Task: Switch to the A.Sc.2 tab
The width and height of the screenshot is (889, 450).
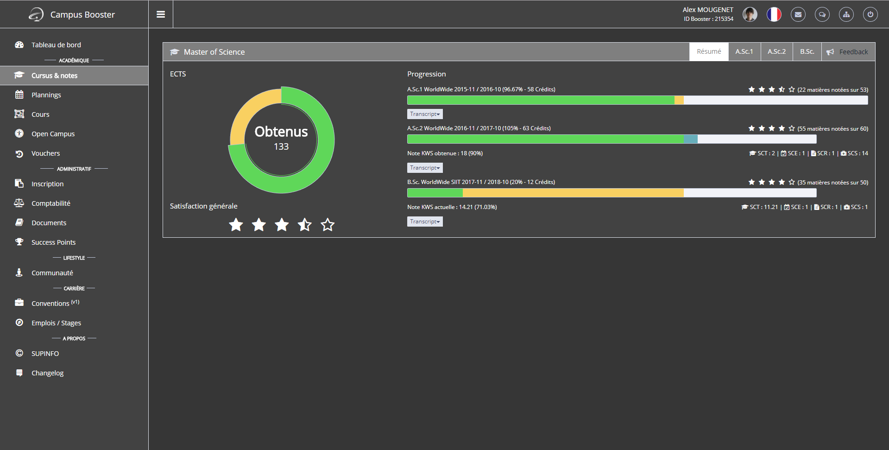Action: point(777,51)
